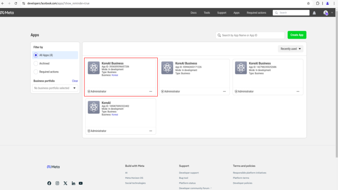Viewport: 338px width, 190px height.
Task: Open the three-dot menu of KoreAI app card
Action: tap(151, 131)
